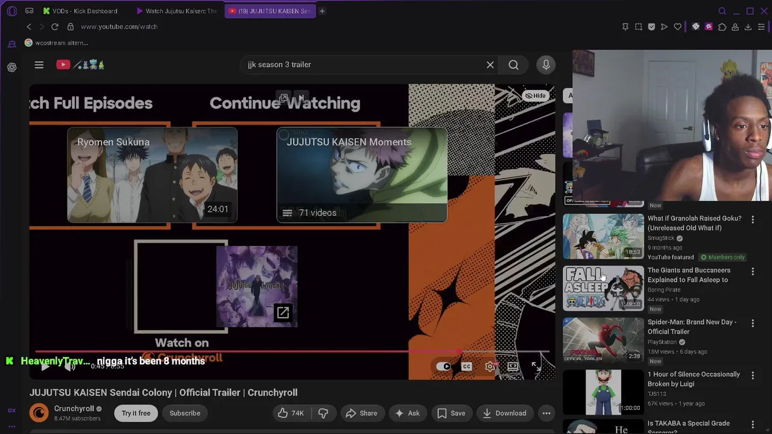Submit search with the magnifier button
This screenshot has height=434, width=772.
(x=513, y=64)
